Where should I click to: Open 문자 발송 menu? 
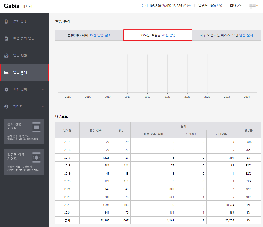25,21
